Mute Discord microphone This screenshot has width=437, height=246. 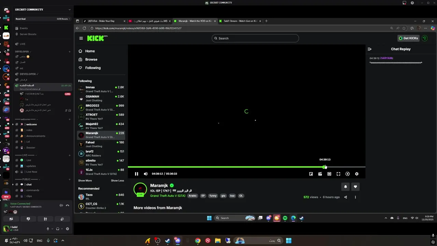pos(48,229)
